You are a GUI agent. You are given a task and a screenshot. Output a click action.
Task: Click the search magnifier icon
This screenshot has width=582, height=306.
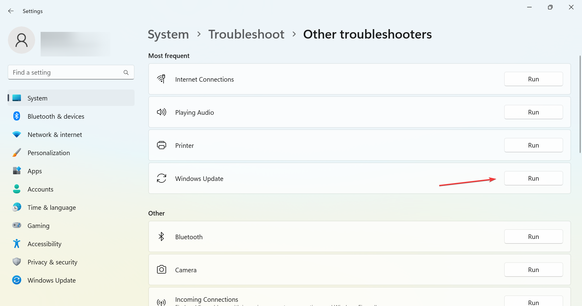point(126,73)
